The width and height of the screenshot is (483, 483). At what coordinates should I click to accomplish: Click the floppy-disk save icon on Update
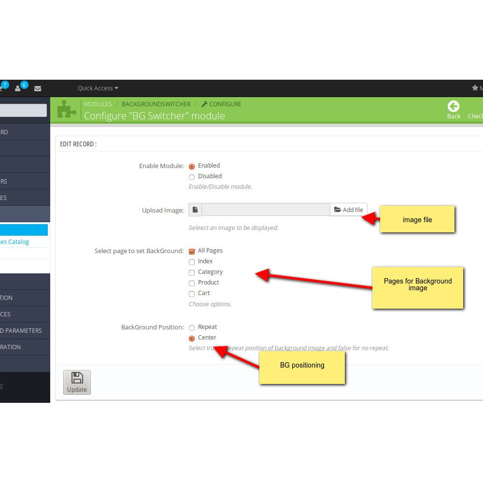pyautogui.click(x=77, y=379)
